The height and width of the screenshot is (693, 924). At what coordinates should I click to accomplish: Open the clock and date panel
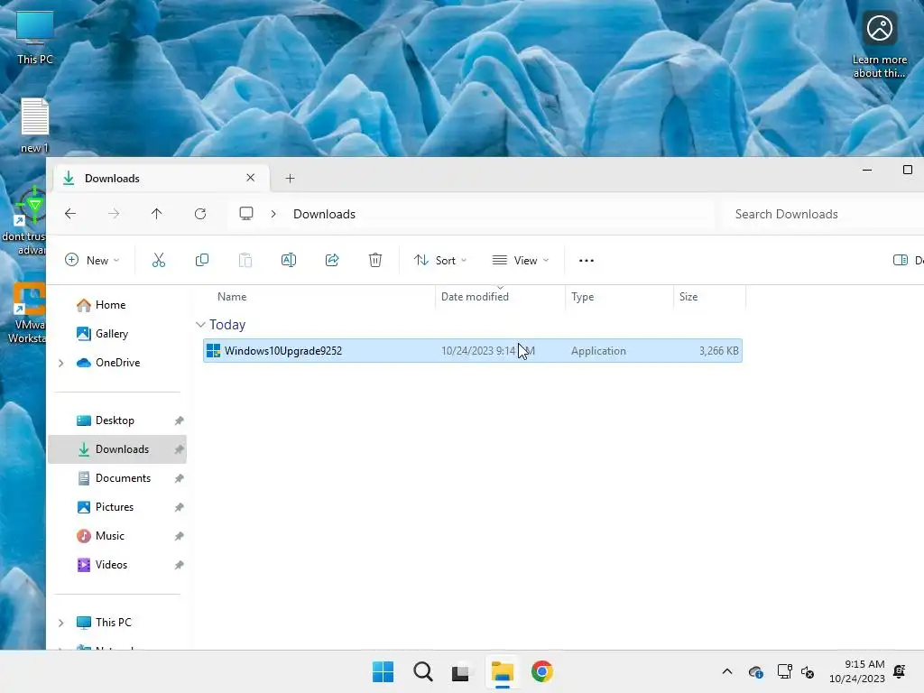857,671
